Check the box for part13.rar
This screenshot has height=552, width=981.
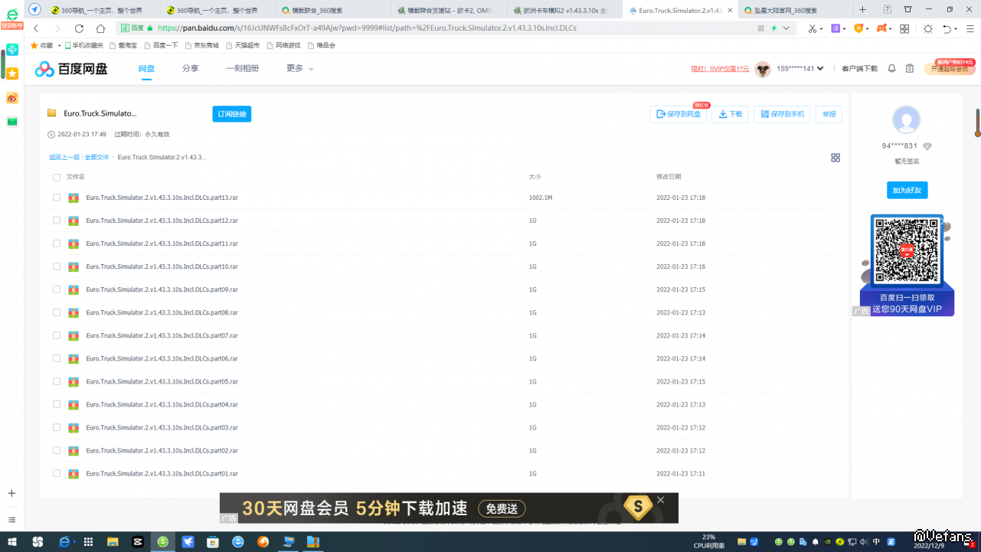(57, 198)
